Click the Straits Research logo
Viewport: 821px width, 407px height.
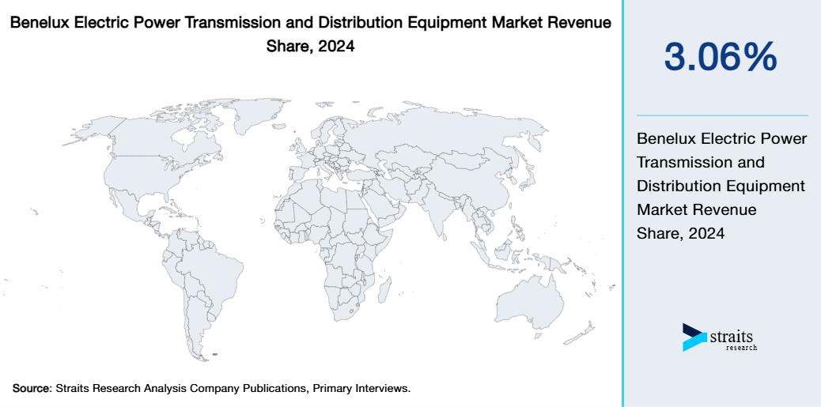(720, 337)
